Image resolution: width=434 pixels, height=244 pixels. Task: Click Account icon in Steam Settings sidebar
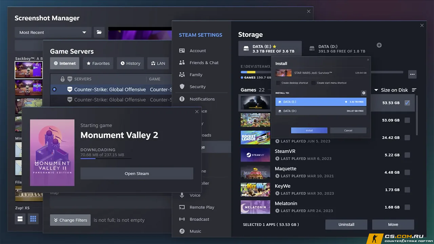pos(182,50)
